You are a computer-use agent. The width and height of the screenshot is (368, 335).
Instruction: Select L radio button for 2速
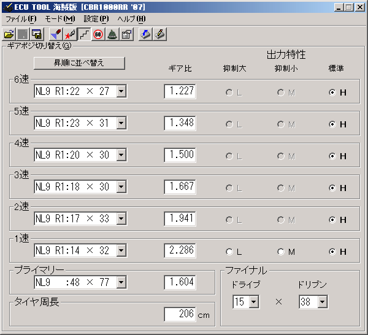pos(234,220)
